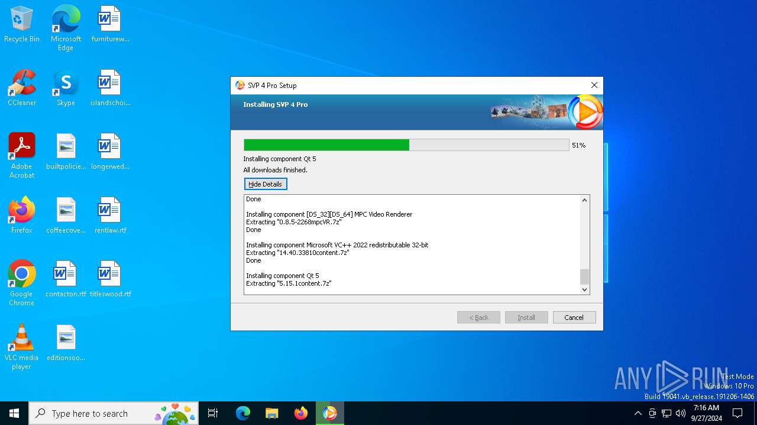
Task: Click 'MPC Video Renderer' log line
Action: point(329,214)
